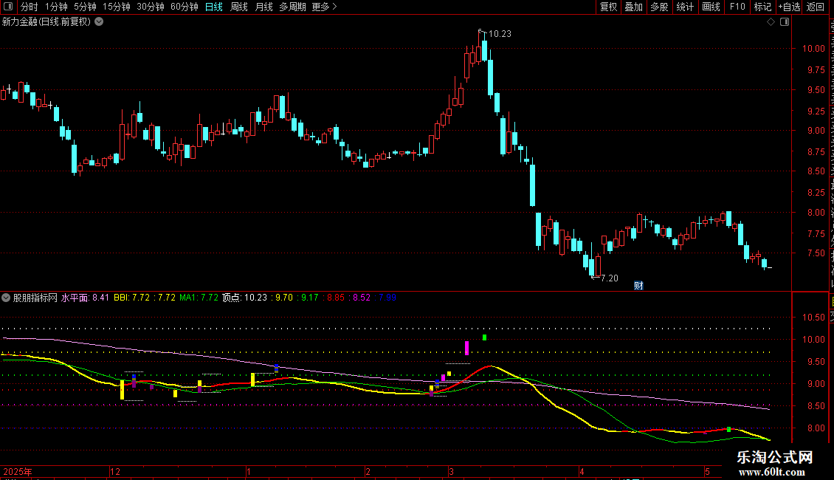This screenshot has width=834, height=480.
Task: Switch to the 周线 weekly chart
Action: [x=239, y=7]
